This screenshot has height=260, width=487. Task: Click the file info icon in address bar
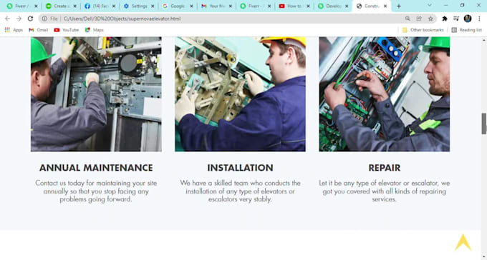44,19
